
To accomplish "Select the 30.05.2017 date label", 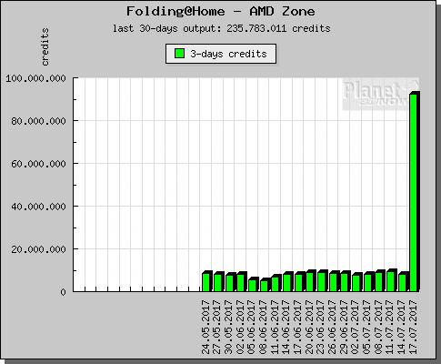I will point(229,327).
